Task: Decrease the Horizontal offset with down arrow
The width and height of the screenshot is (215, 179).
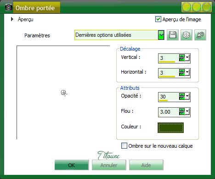Action: tap(182, 74)
